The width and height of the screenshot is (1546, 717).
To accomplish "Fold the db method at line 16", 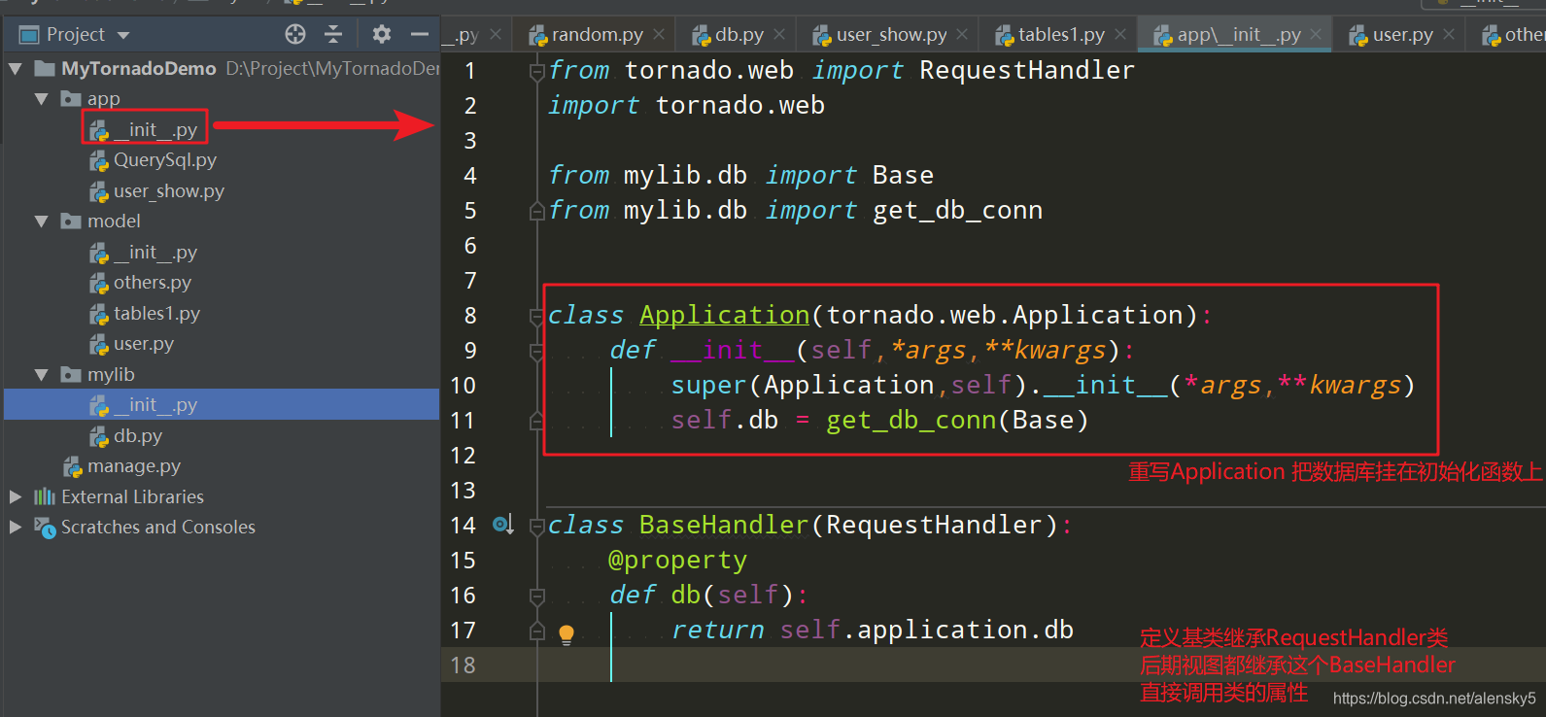I will coord(536,597).
